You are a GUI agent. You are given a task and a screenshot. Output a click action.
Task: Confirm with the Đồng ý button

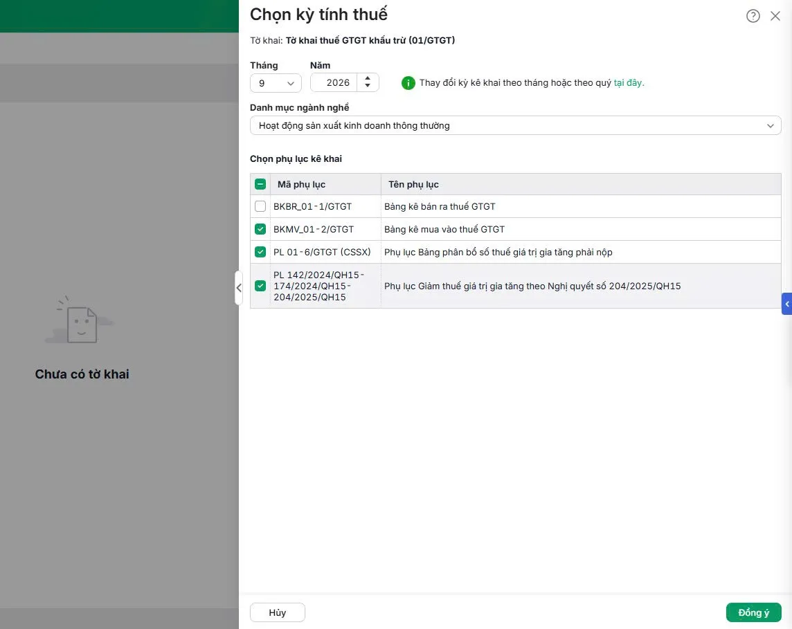click(x=754, y=612)
